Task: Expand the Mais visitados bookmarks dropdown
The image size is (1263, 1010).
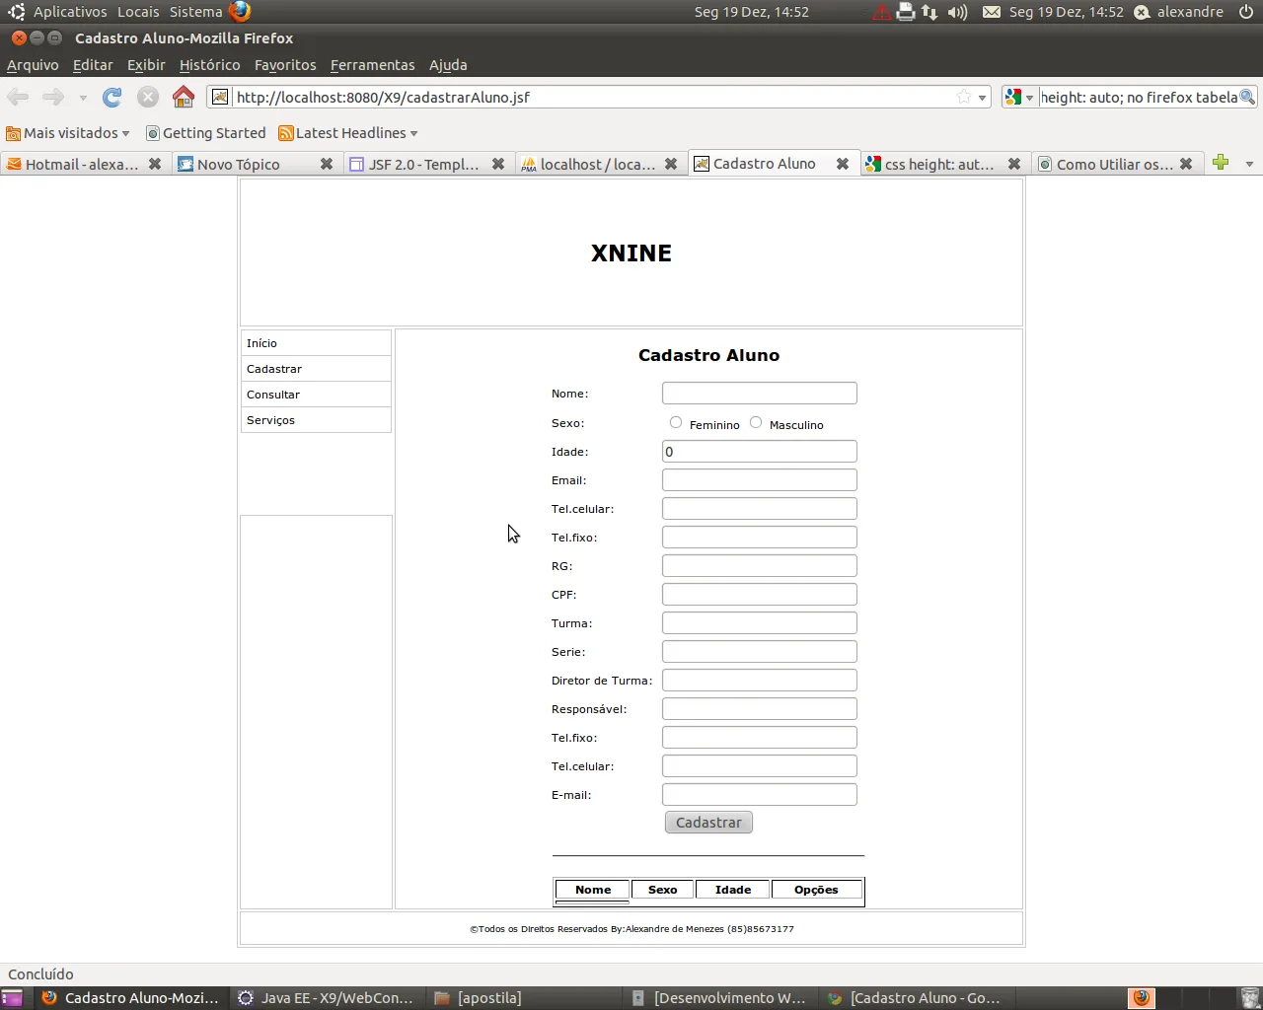Action: (68, 133)
